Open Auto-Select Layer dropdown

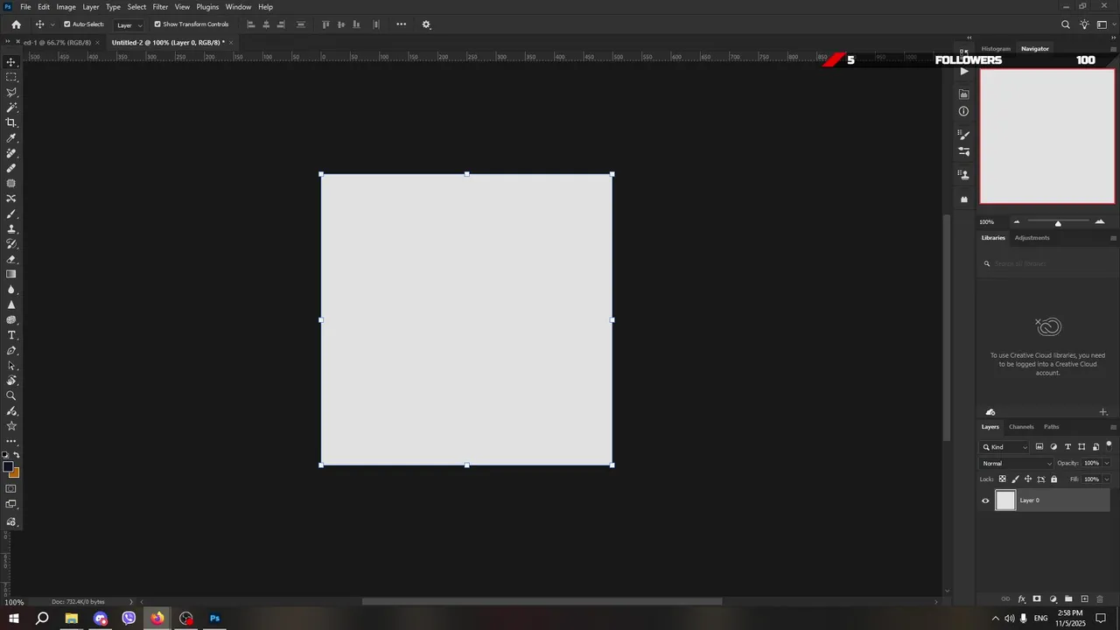[129, 24]
